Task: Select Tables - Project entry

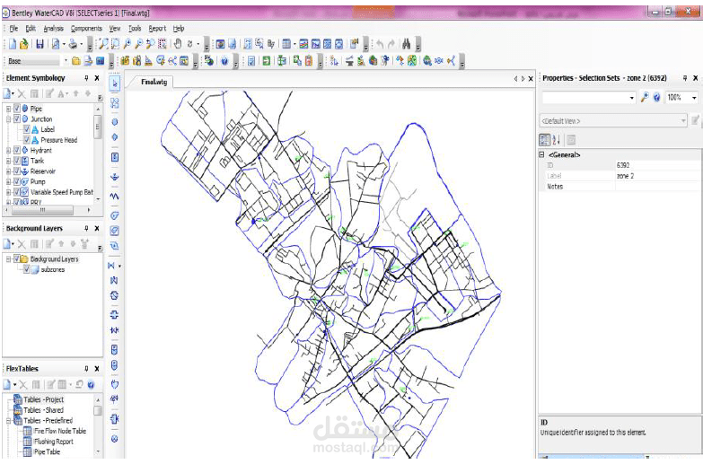Action: pyautogui.click(x=44, y=399)
